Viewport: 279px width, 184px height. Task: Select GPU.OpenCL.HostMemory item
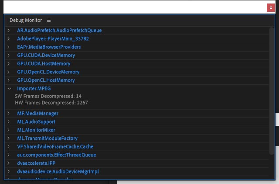[46, 80]
